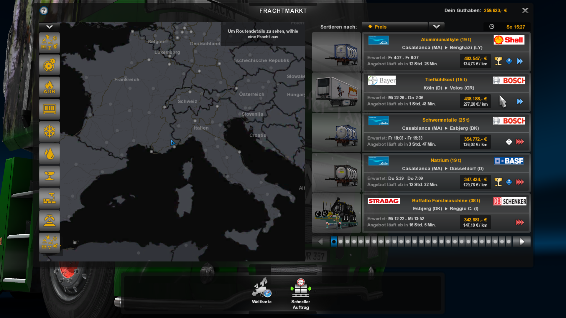Click the blue player position marker on map
The height and width of the screenshot is (318, 566).
click(x=173, y=143)
